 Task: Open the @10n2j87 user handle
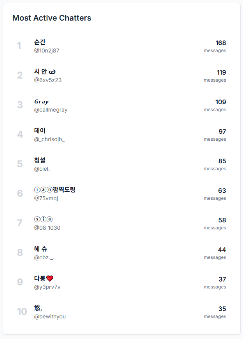point(47,51)
